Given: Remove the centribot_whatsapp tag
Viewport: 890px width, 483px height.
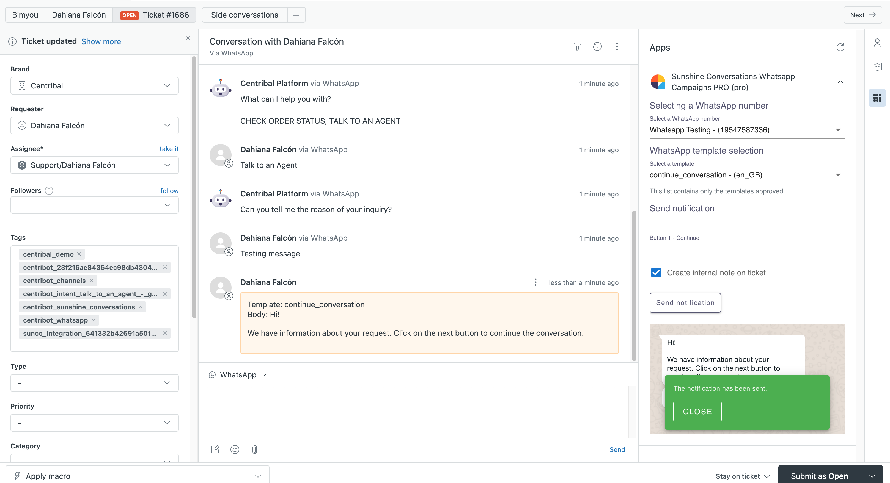Looking at the screenshot, I should point(93,320).
